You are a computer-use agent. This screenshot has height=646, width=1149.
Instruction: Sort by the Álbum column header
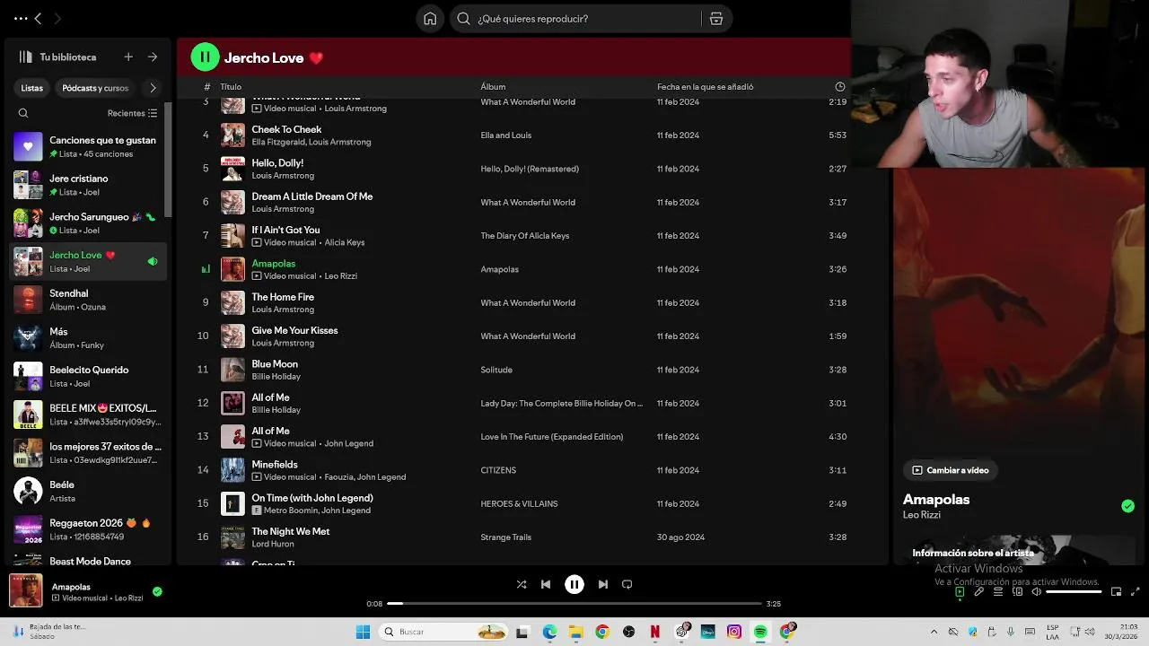(x=493, y=87)
